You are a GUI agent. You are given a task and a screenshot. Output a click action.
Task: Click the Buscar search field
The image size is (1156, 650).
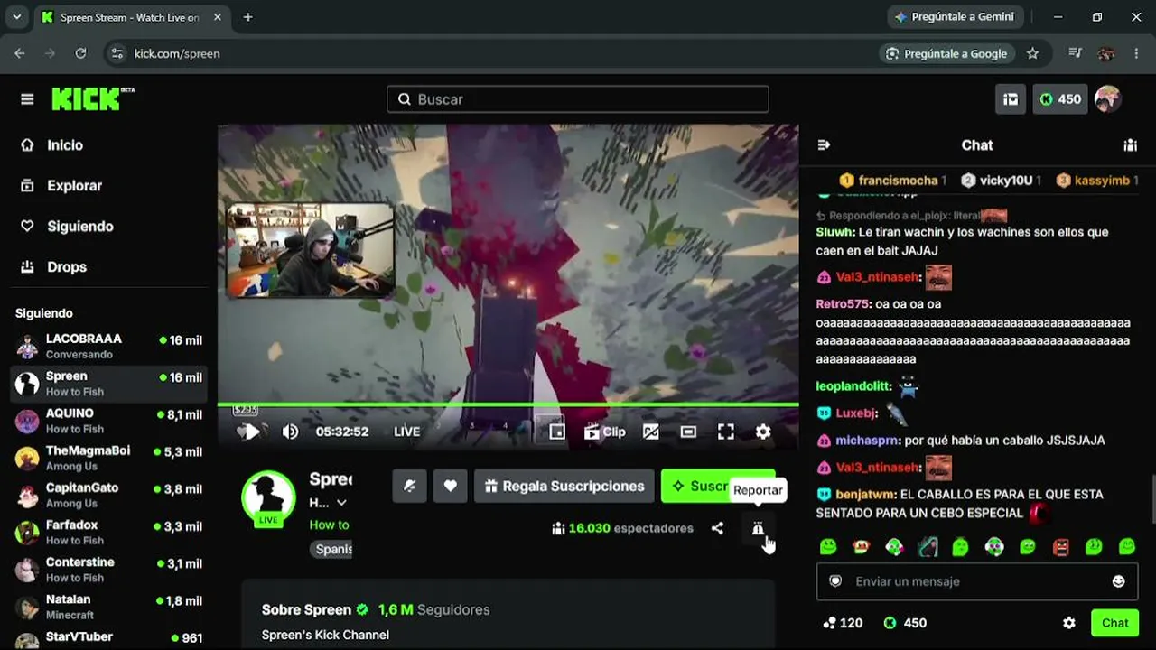(x=578, y=99)
